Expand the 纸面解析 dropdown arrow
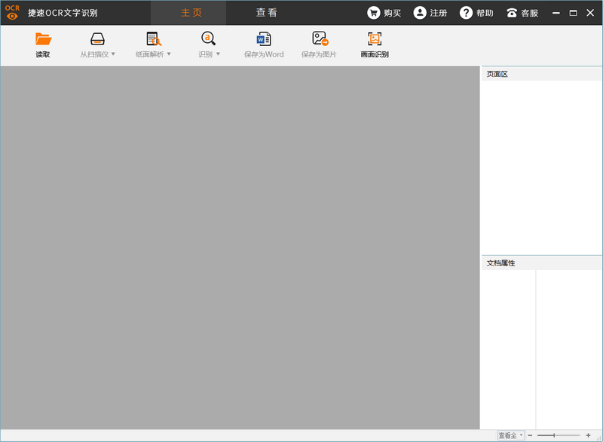The image size is (603, 442). click(169, 54)
